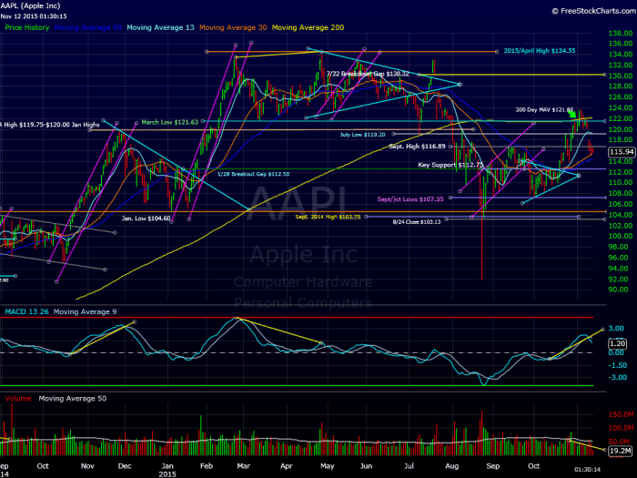The image size is (637, 478).
Task: Click the Jan 2015 label on time axis
Action: click(x=167, y=471)
